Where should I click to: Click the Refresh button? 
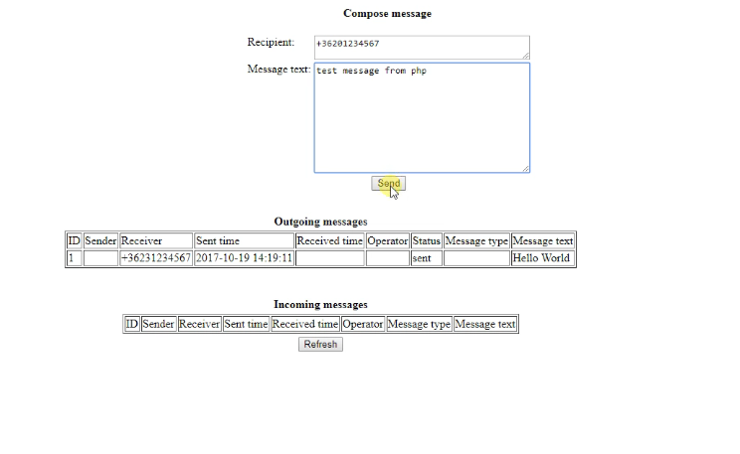pos(320,344)
